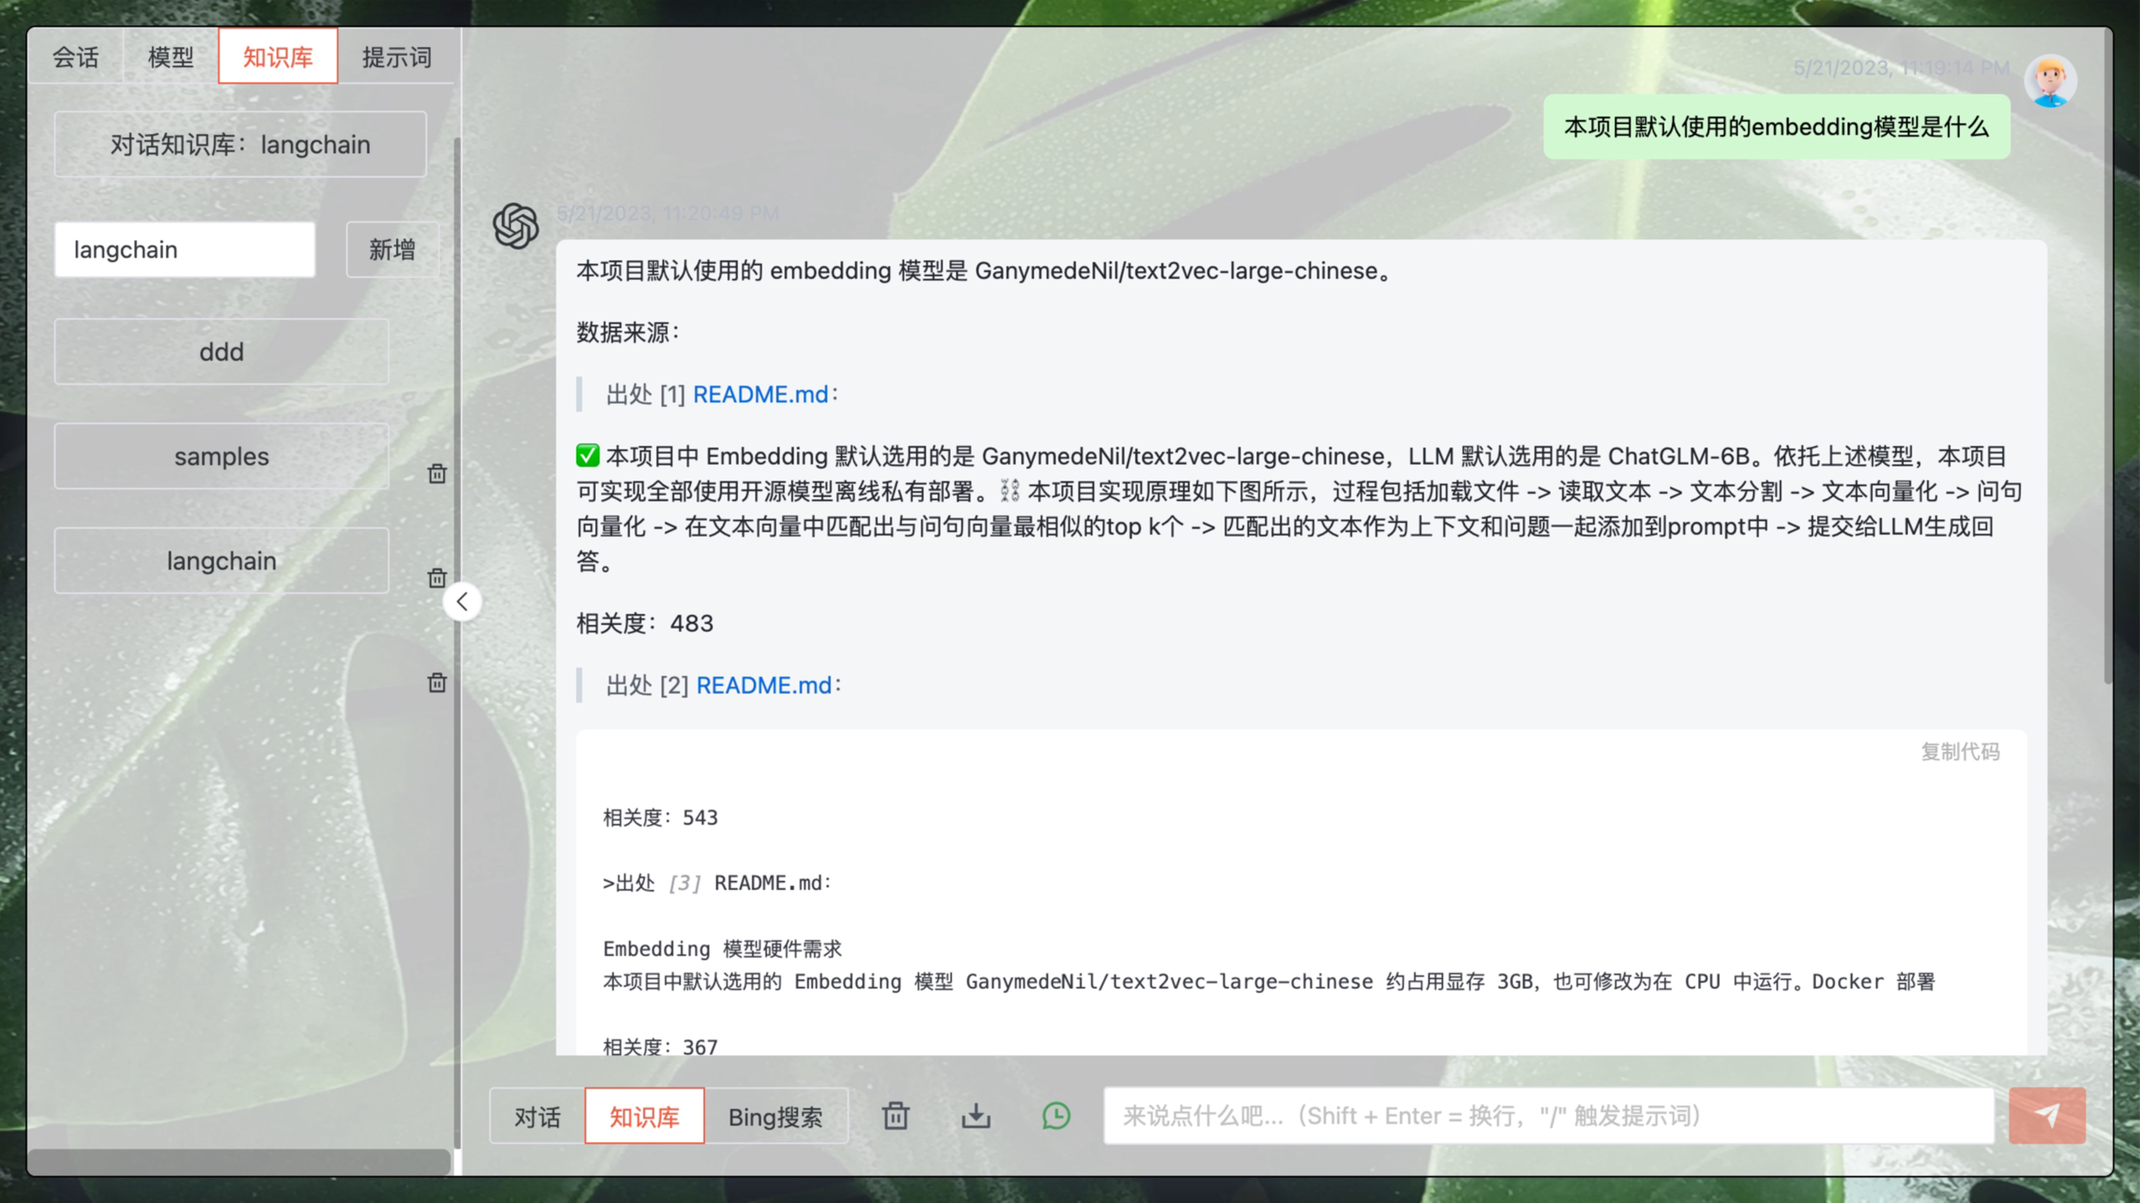
Task: Enable Bing搜索 mode
Action: click(775, 1117)
